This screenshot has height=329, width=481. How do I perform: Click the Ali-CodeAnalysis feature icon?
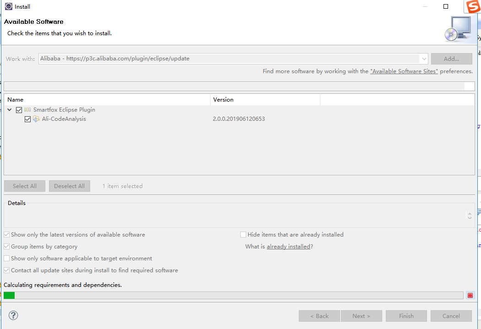pyautogui.click(x=36, y=119)
